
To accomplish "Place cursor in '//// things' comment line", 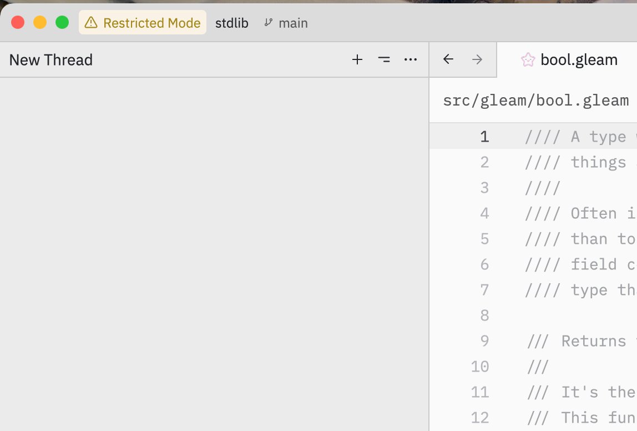I will pyautogui.click(x=580, y=162).
